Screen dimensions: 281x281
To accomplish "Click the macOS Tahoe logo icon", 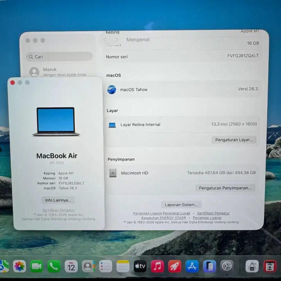I will tap(112, 89).
